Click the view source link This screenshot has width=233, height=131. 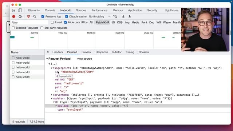(x=84, y=59)
